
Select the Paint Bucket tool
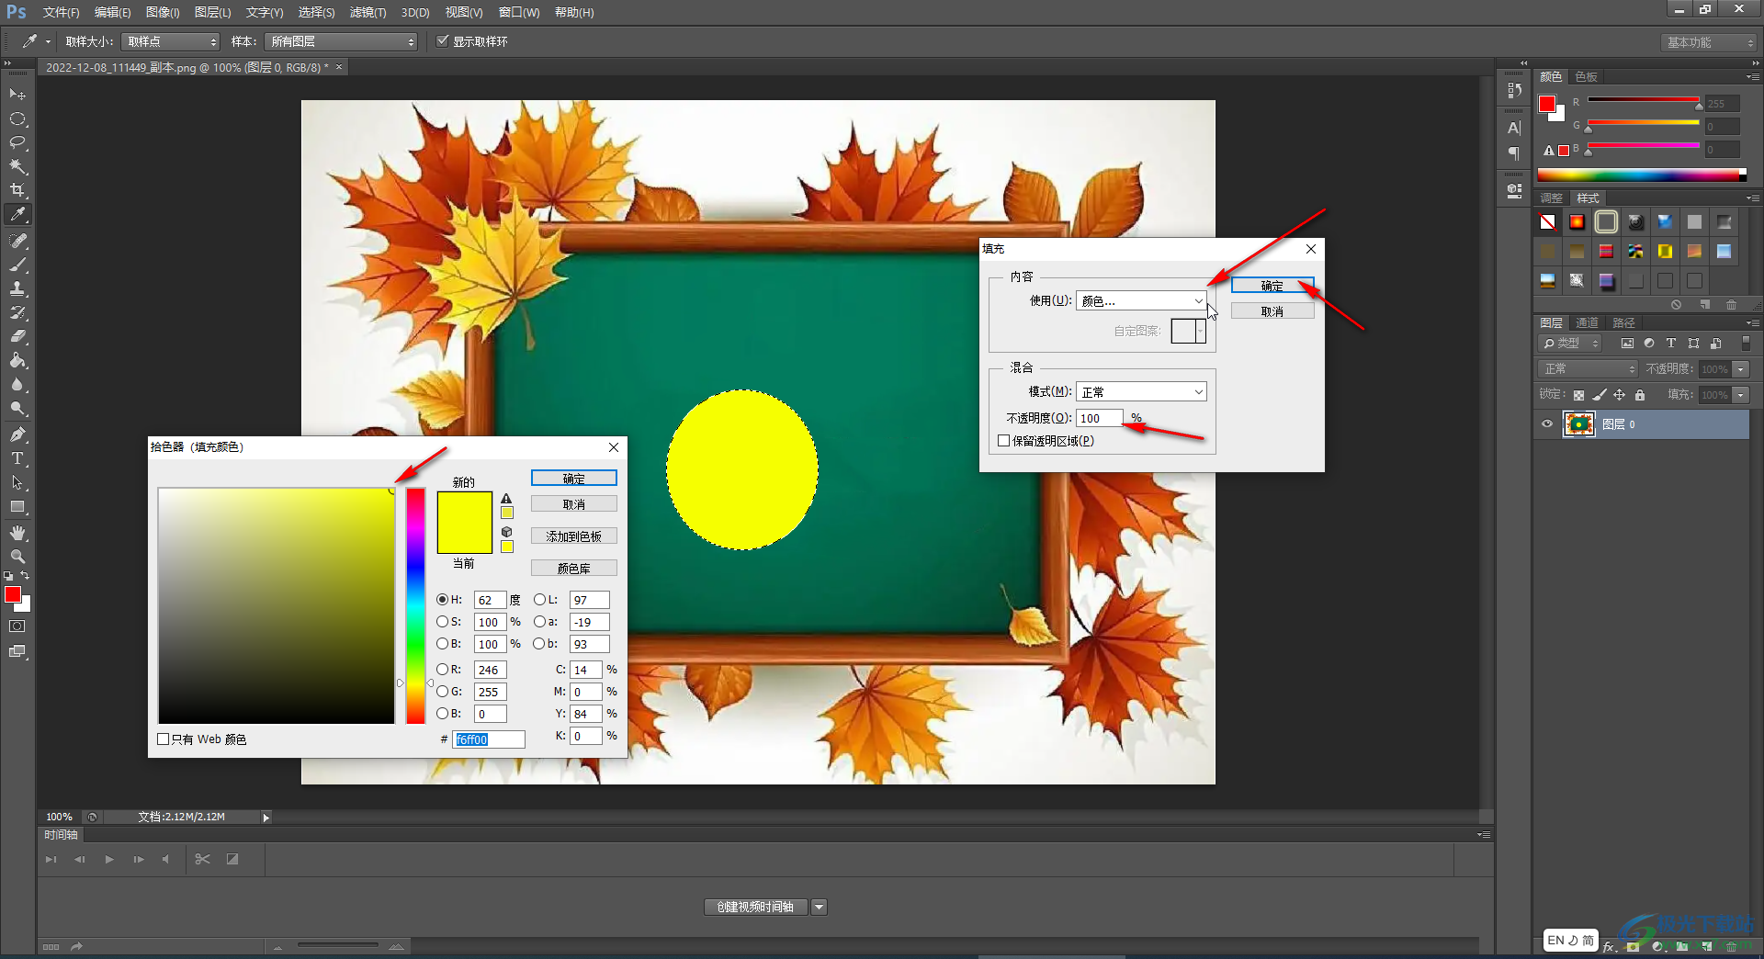click(x=17, y=360)
